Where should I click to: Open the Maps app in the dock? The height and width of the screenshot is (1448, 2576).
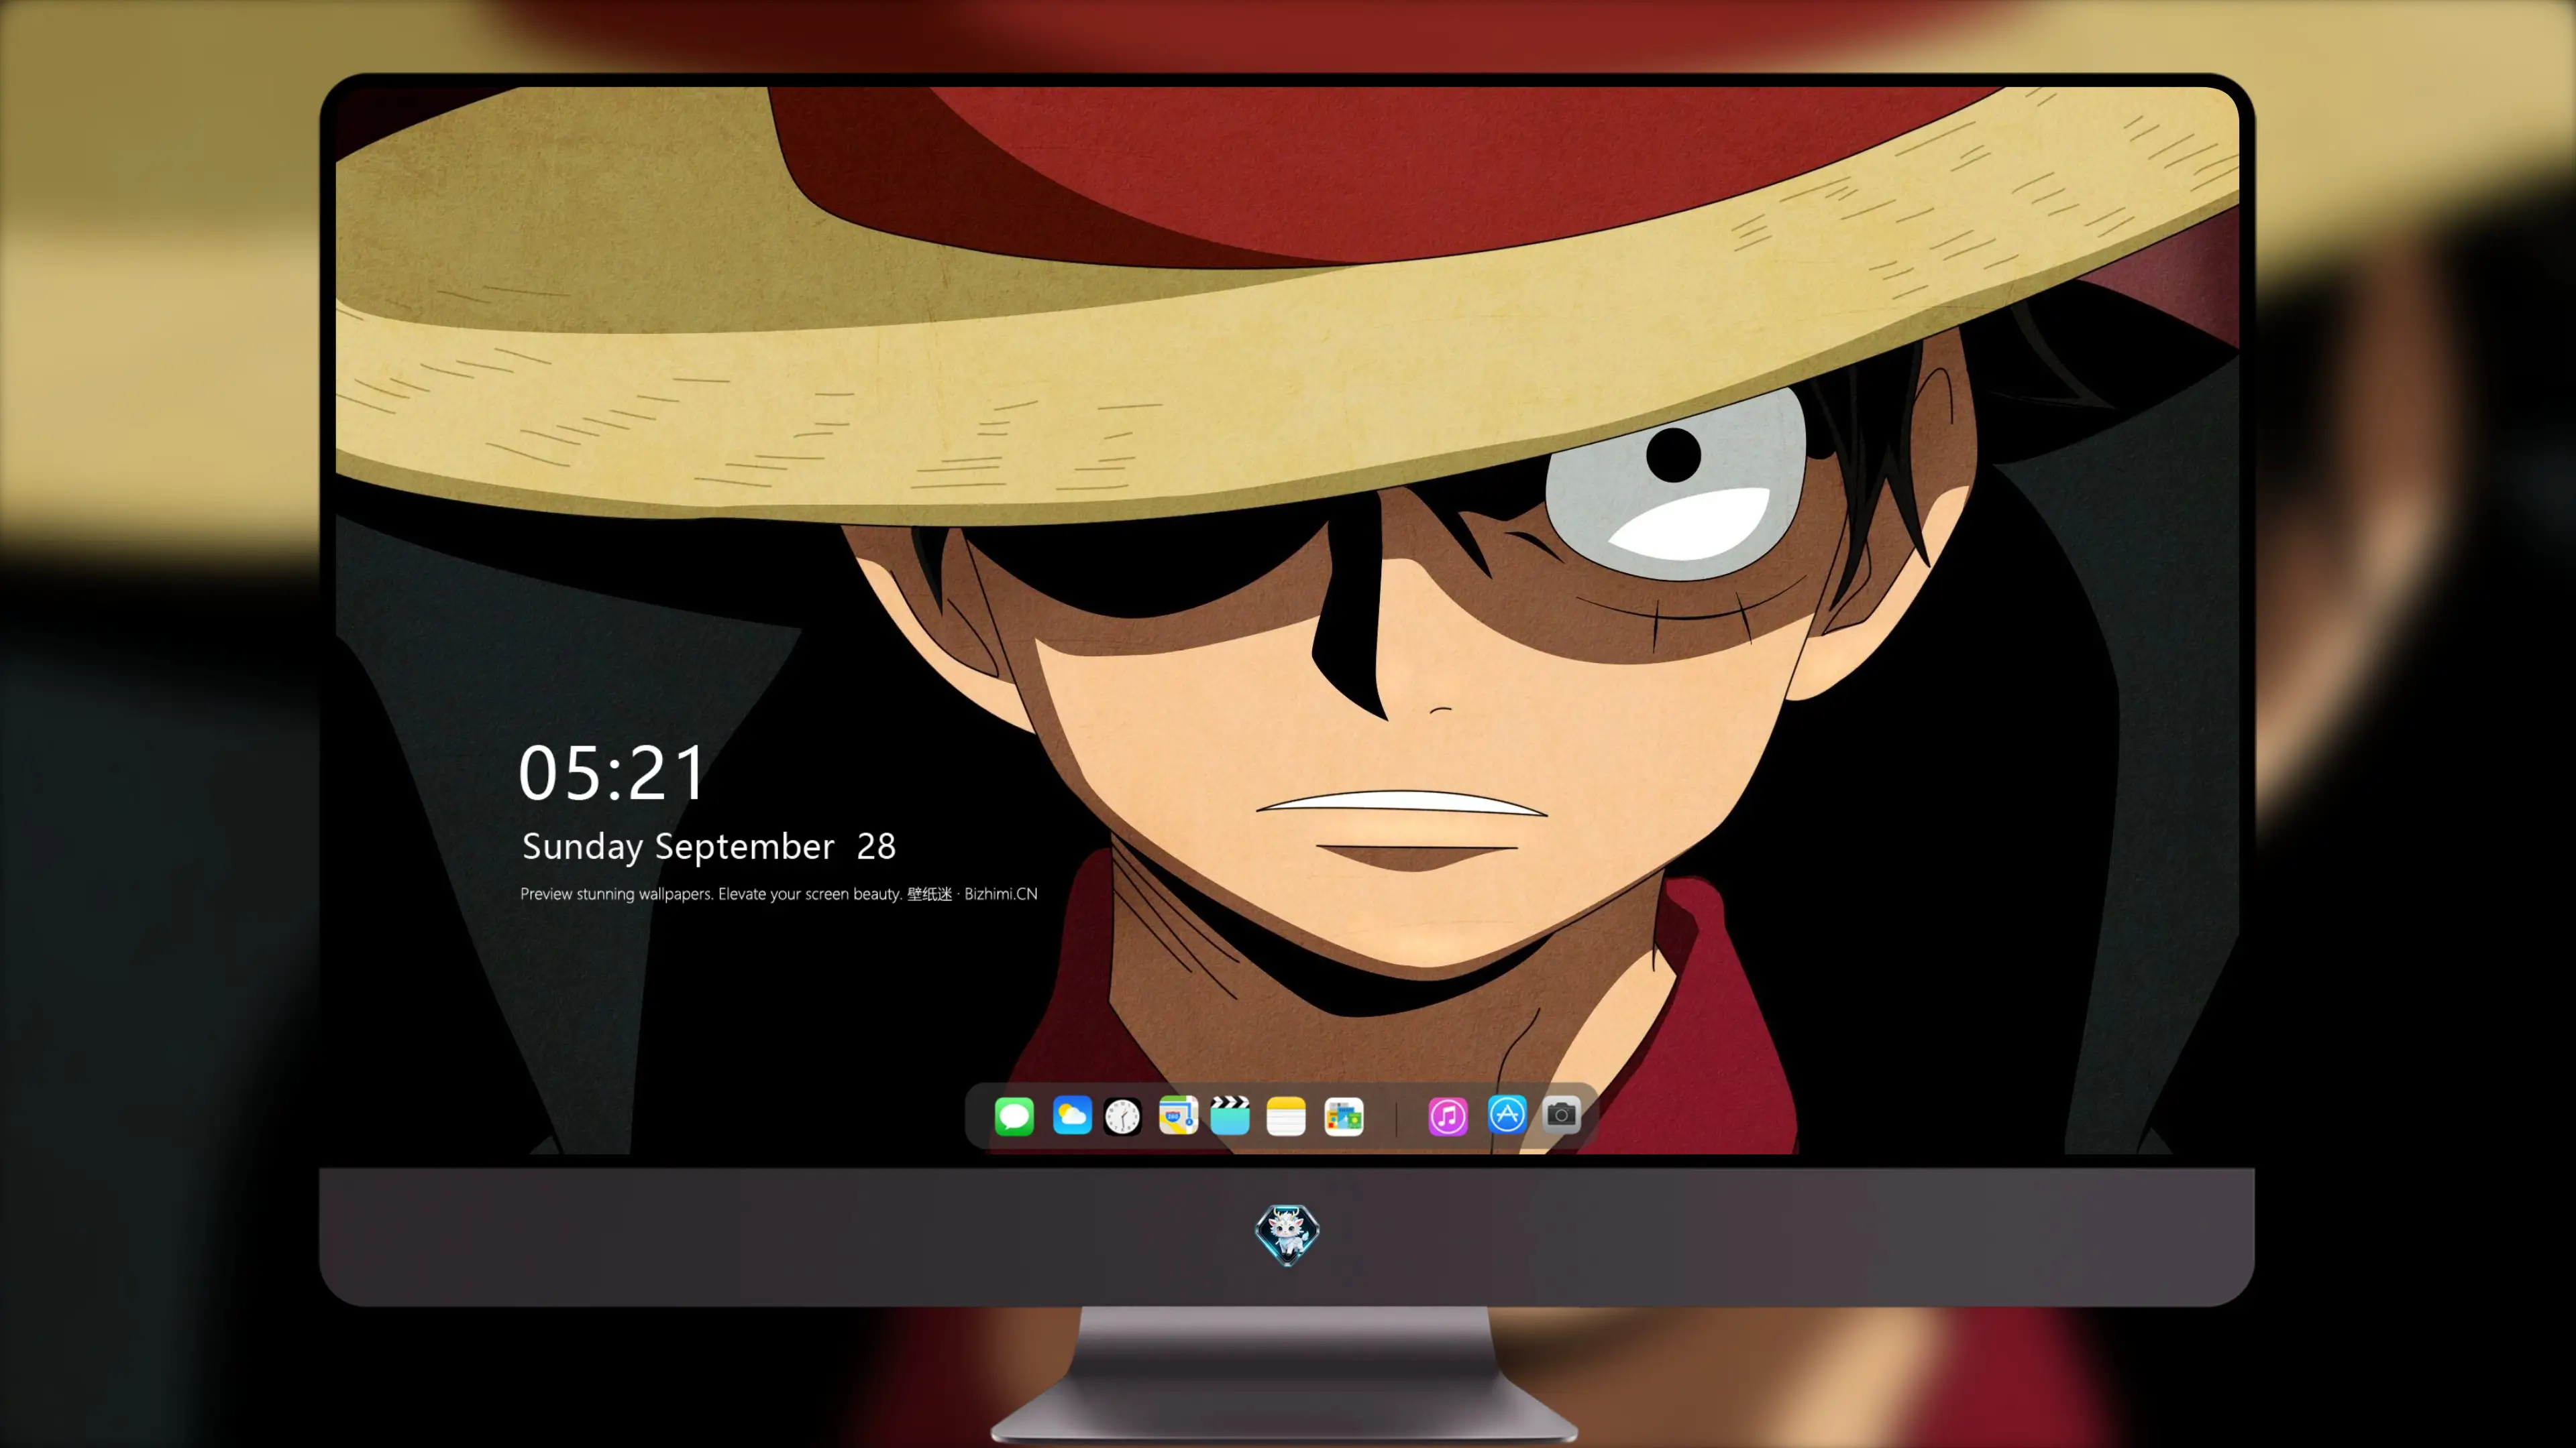pyautogui.click(x=1178, y=1116)
